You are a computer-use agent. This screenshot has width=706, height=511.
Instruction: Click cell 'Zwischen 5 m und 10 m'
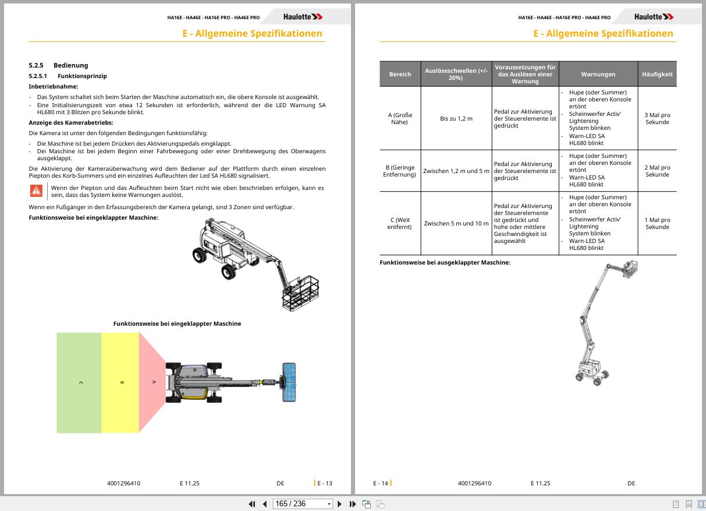coord(456,223)
